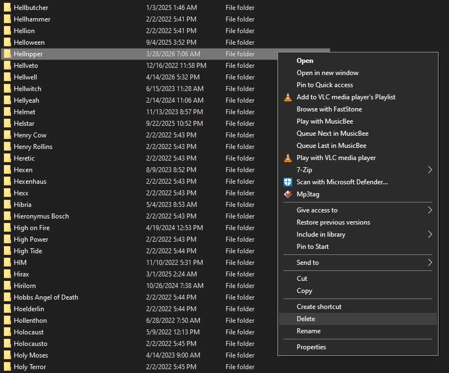Image resolution: width=449 pixels, height=373 pixels.
Task: Select Browse with FastStone
Action: (x=329, y=109)
